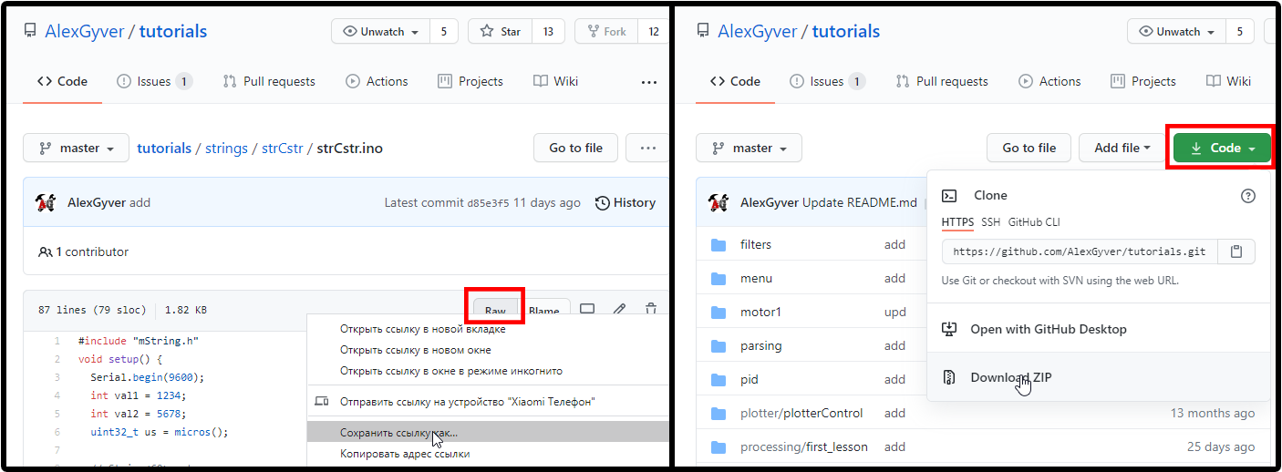This screenshot has height=472, width=1282.
Task: Open the master branch dropdown on the strCstr.ino page
Action: pyautogui.click(x=76, y=148)
